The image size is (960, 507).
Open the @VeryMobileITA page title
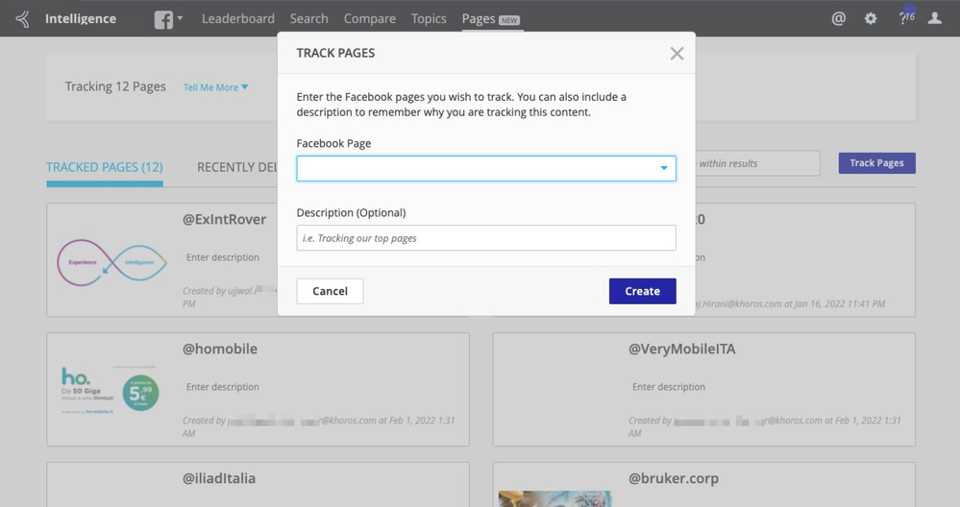click(682, 350)
